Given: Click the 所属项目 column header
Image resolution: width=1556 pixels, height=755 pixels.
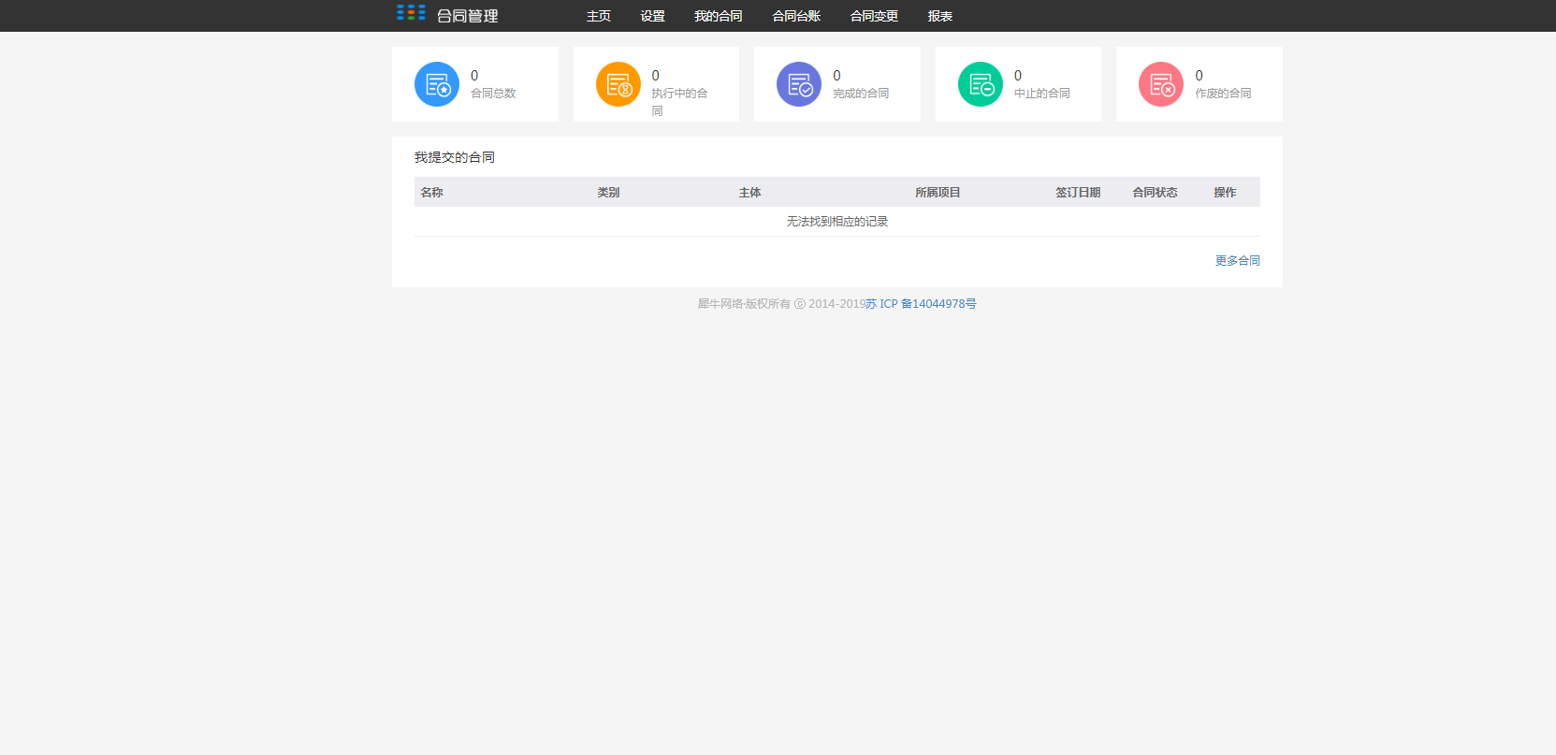Looking at the screenshot, I should 938,192.
